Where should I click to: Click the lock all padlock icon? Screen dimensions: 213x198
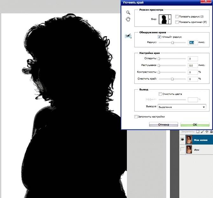click(210, 131)
